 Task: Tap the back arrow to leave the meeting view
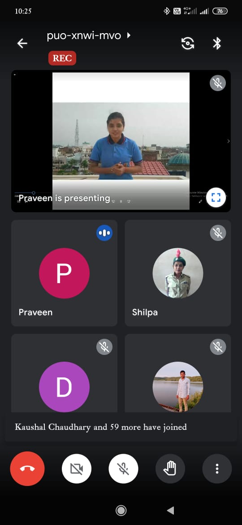(22, 43)
